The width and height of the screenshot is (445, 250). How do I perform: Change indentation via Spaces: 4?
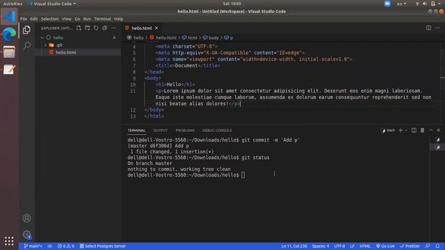pyautogui.click(x=321, y=246)
